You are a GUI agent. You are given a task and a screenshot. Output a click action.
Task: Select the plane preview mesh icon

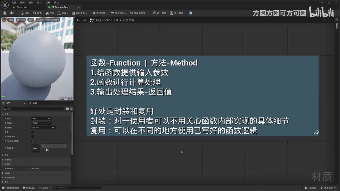66,99
